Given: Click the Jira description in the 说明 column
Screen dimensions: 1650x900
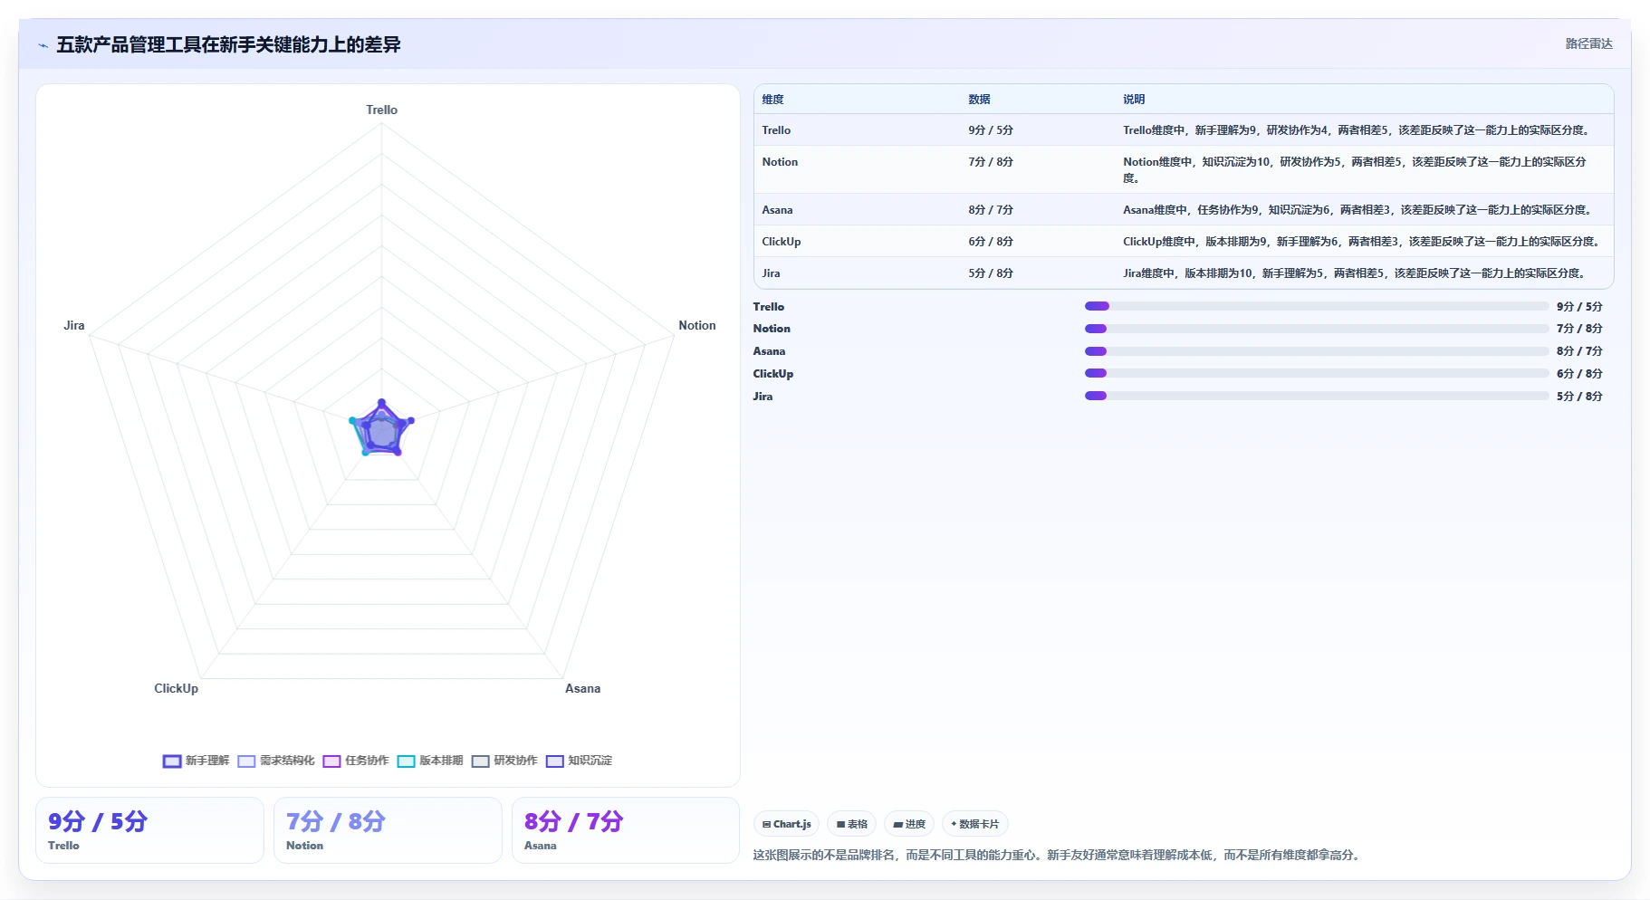Looking at the screenshot, I should pyautogui.click(x=1355, y=273).
